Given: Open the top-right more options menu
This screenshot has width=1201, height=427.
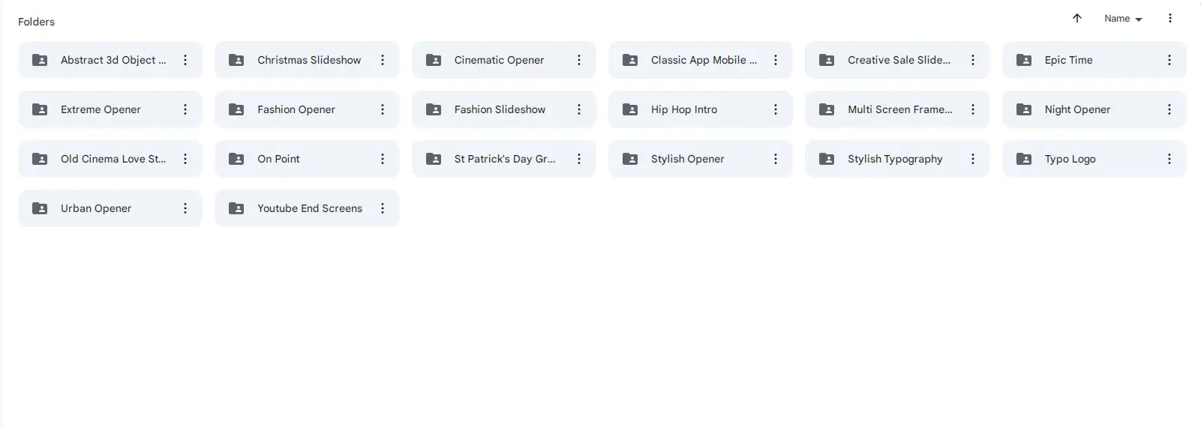Looking at the screenshot, I should click(x=1169, y=19).
